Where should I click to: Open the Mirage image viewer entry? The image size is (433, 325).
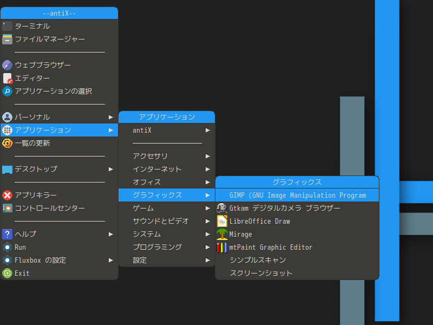pyautogui.click(x=297, y=234)
